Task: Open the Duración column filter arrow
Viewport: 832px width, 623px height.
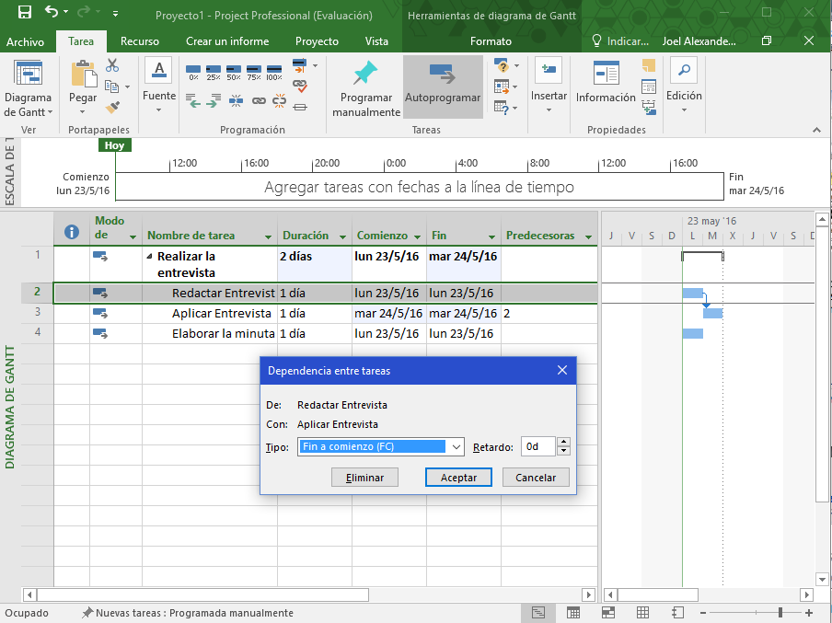Action: tap(342, 237)
